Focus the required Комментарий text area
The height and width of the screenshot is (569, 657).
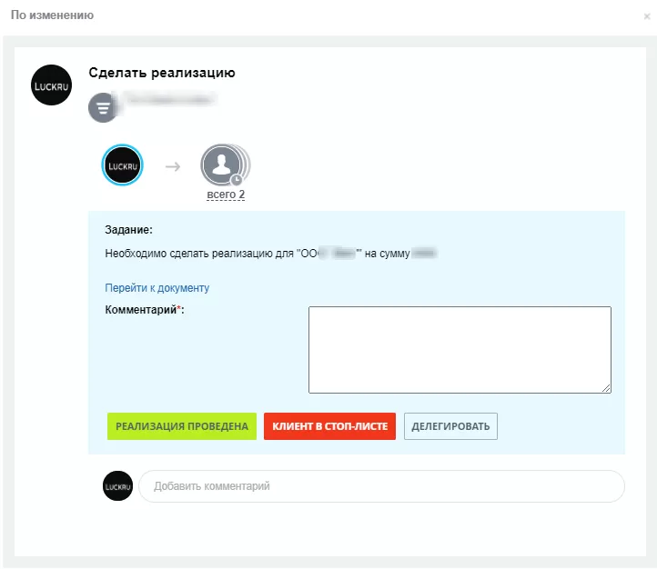[459, 349]
